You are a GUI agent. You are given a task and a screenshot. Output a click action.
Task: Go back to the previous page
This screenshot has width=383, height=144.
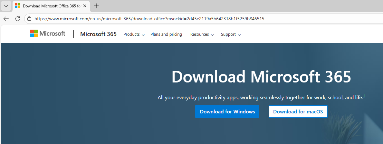[6, 19]
